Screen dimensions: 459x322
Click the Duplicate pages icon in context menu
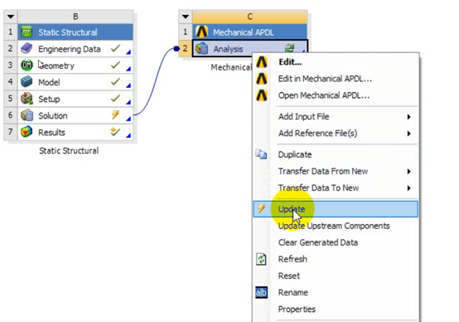tap(261, 154)
